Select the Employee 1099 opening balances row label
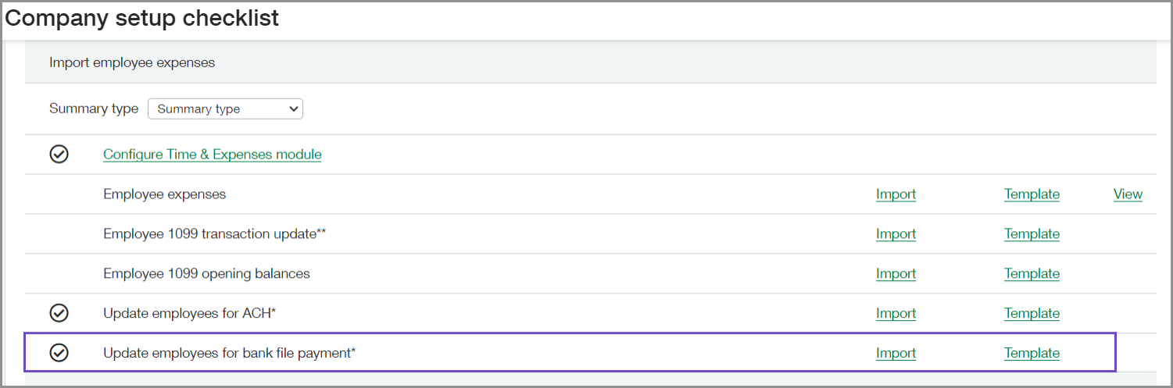 (206, 274)
